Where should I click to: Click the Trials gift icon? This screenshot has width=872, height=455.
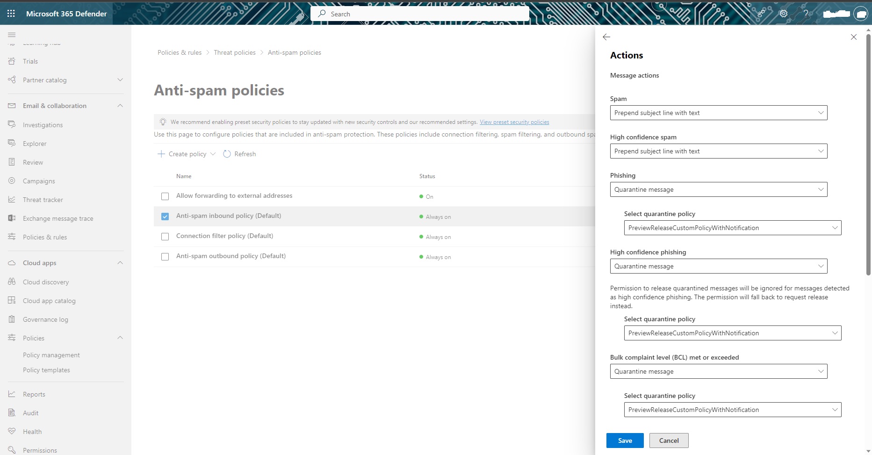(x=12, y=61)
